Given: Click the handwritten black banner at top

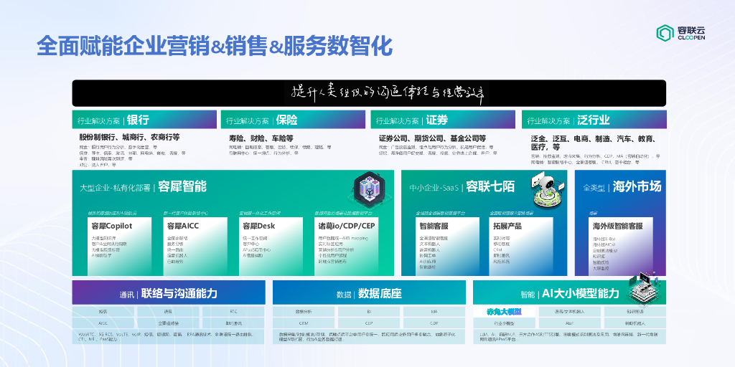Looking at the screenshot, I should point(369,93).
